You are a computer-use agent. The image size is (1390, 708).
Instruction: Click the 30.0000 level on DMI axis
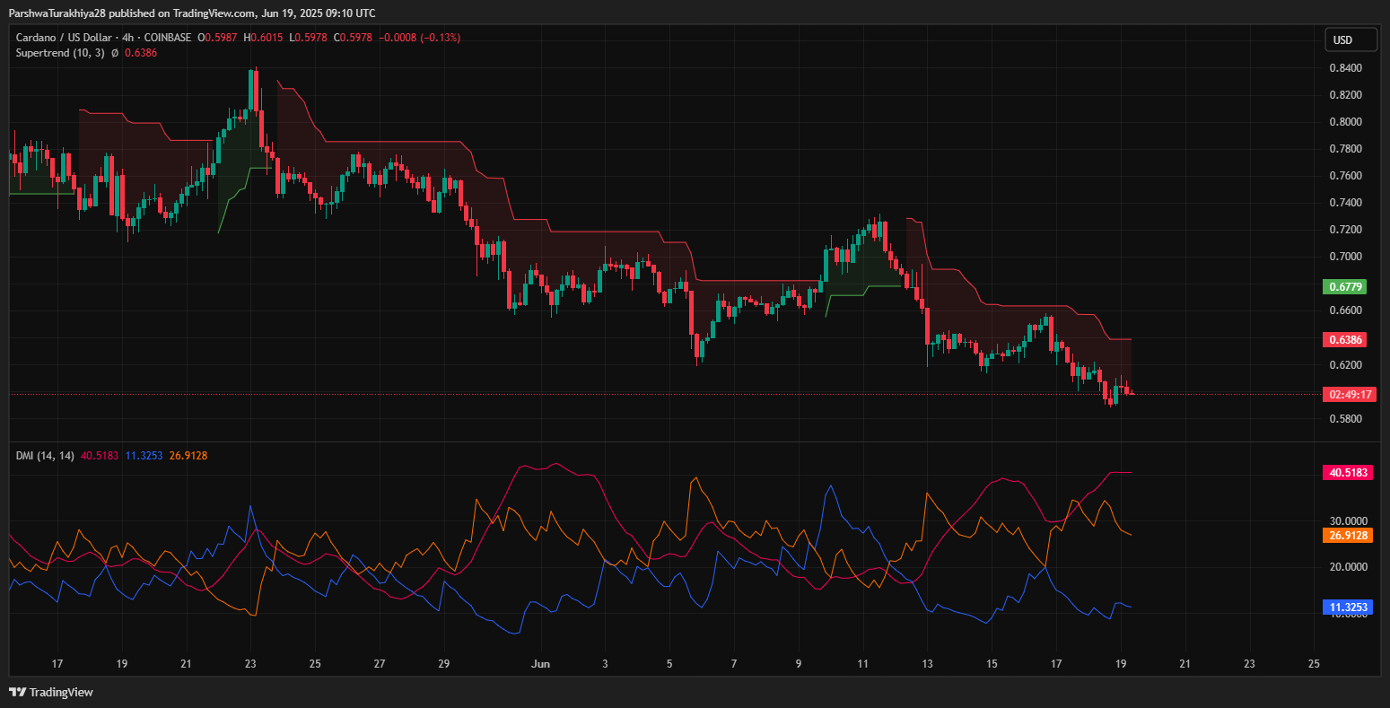1348,521
